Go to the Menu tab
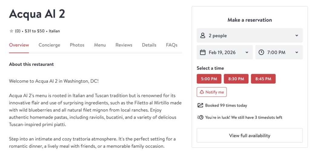The height and width of the screenshot is (156, 310). click(100, 45)
